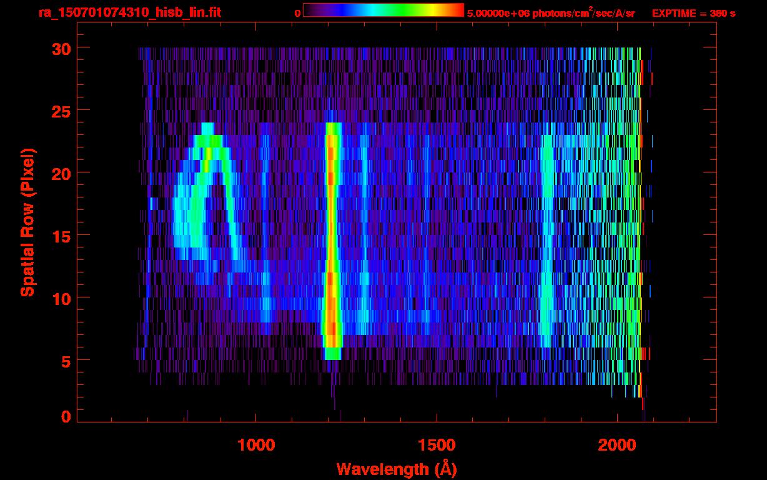Viewport: 767px width, 480px height.
Task: Click the file name ra_150701074310_hisb_lin.fit
Action: pos(129,12)
